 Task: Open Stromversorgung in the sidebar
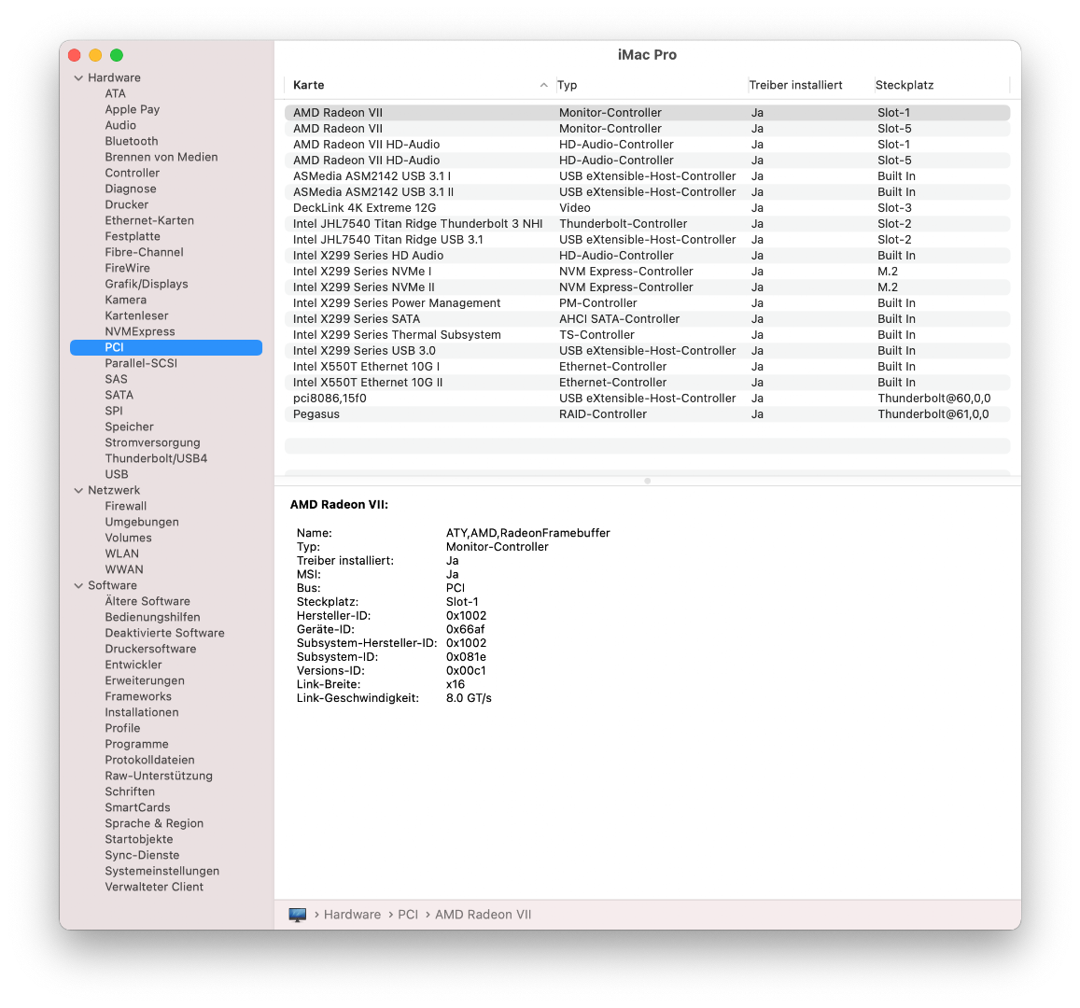click(152, 442)
